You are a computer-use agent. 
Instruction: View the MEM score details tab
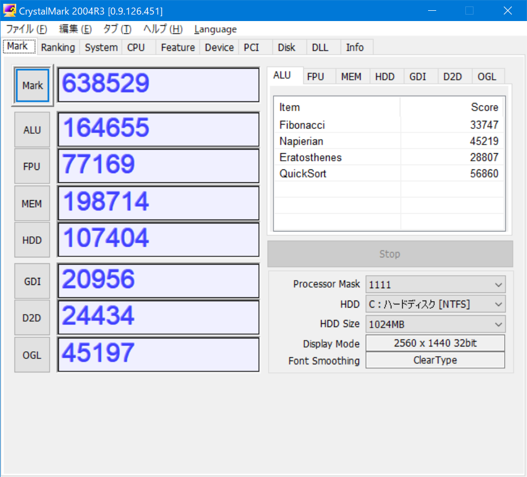(x=352, y=76)
